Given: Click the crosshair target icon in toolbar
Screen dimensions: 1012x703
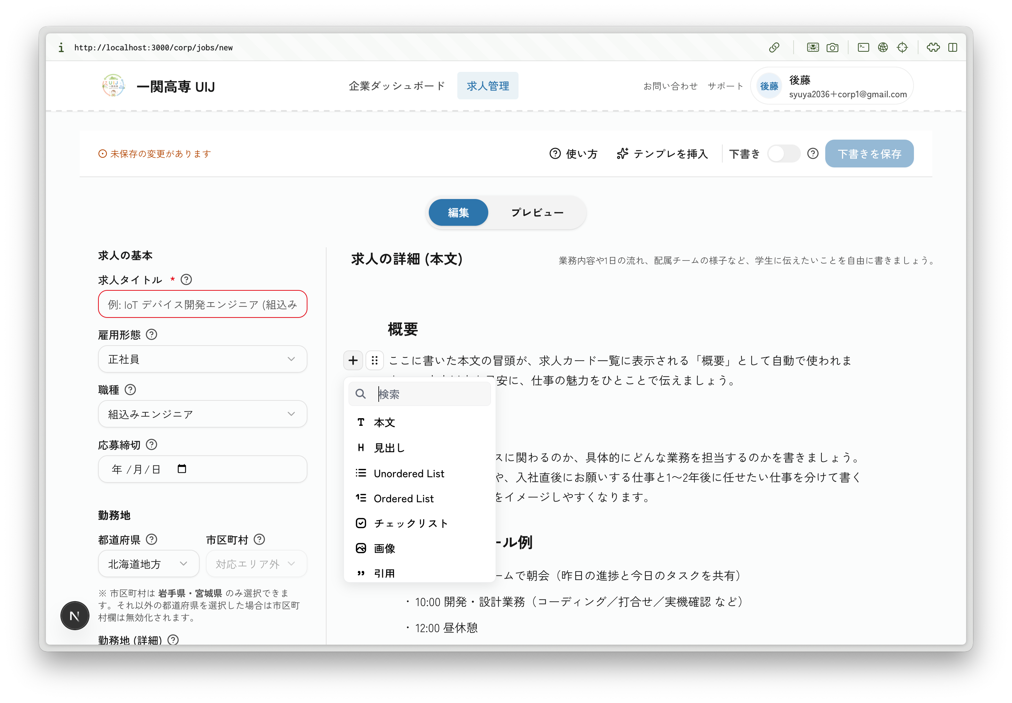Looking at the screenshot, I should [x=902, y=48].
